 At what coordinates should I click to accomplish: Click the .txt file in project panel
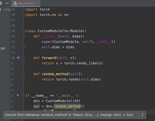[3, 49]
